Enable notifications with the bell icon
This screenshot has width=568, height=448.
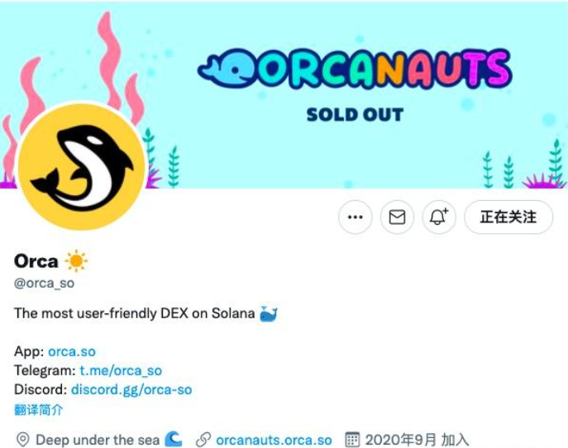coord(439,217)
